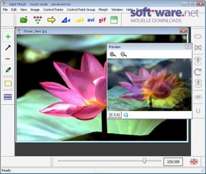The height and width of the screenshot is (174, 206).
Task: Zoom in on the preview
Action: [113, 54]
